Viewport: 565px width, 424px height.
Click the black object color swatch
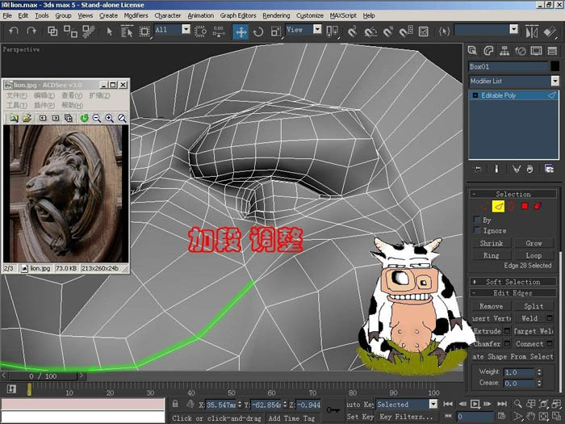pyautogui.click(x=555, y=66)
